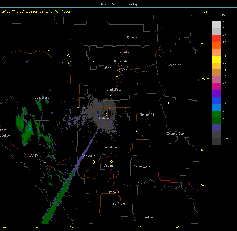Click the Didsbury label
The image size is (237, 231).
click(x=106, y=118)
